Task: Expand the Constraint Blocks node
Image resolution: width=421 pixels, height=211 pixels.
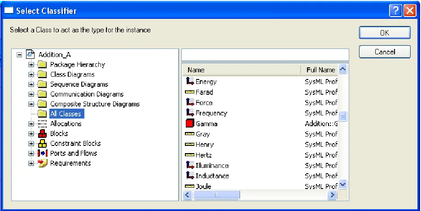Action: point(31,144)
